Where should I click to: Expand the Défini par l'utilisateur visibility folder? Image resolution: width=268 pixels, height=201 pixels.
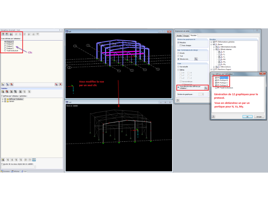point(2,99)
